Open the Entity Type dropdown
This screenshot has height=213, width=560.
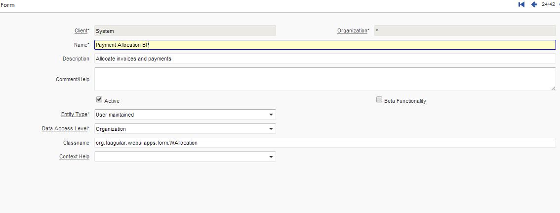point(271,115)
